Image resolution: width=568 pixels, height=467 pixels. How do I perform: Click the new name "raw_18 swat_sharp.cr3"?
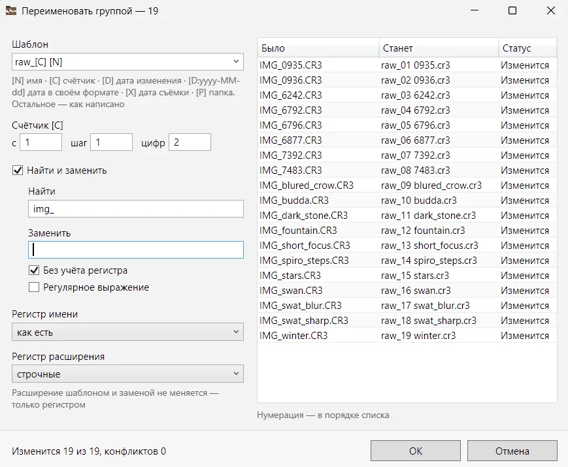(x=429, y=321)
